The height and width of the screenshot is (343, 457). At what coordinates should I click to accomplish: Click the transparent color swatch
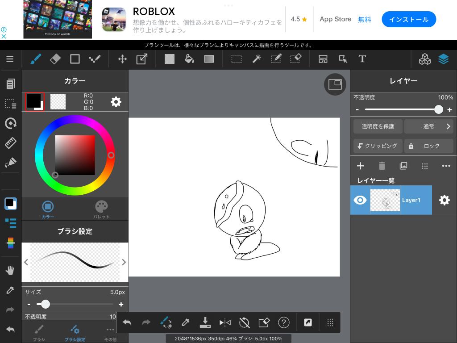tap(58, 102)
